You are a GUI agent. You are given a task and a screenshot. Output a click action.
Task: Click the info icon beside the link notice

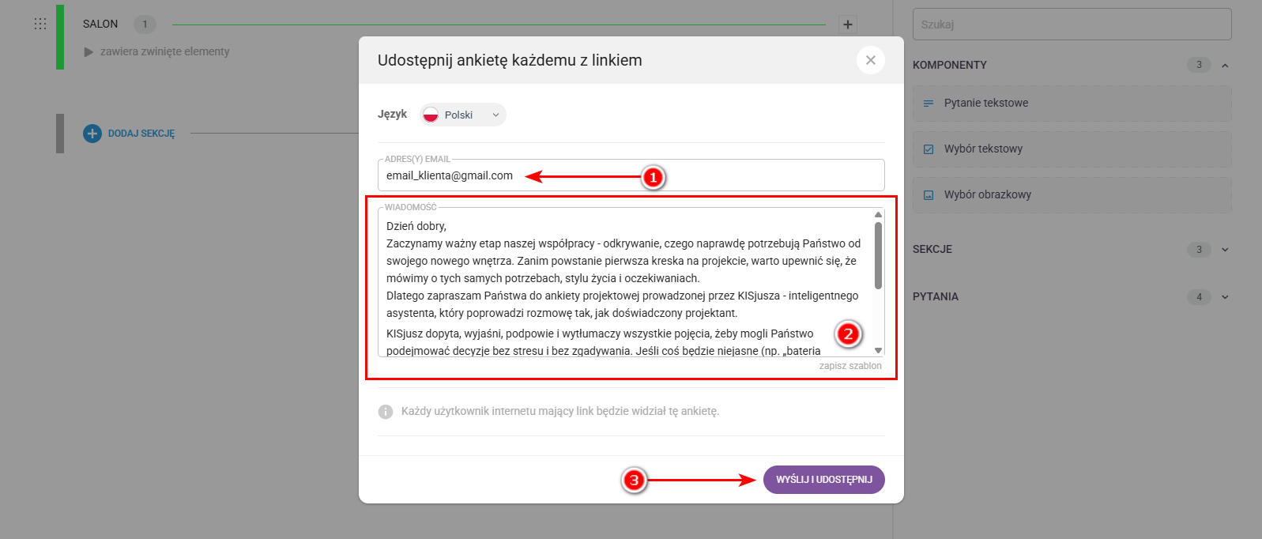(x=386, y=412)
